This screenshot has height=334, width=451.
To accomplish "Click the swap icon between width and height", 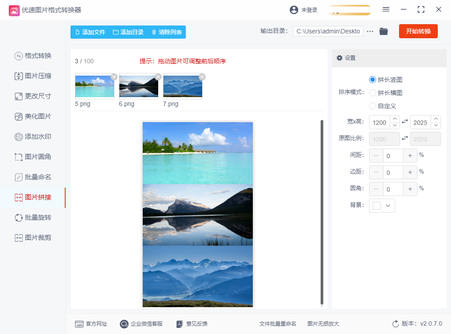I will 405,122.
